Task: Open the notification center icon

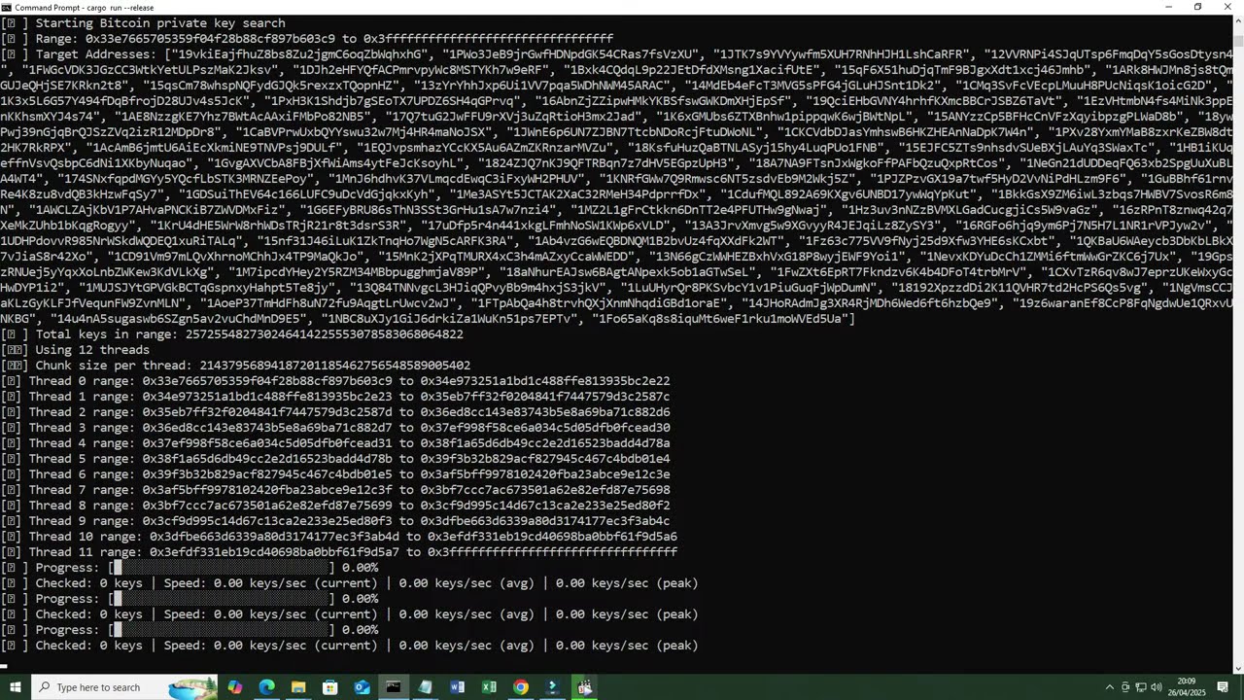Action: coord(1223,687)
